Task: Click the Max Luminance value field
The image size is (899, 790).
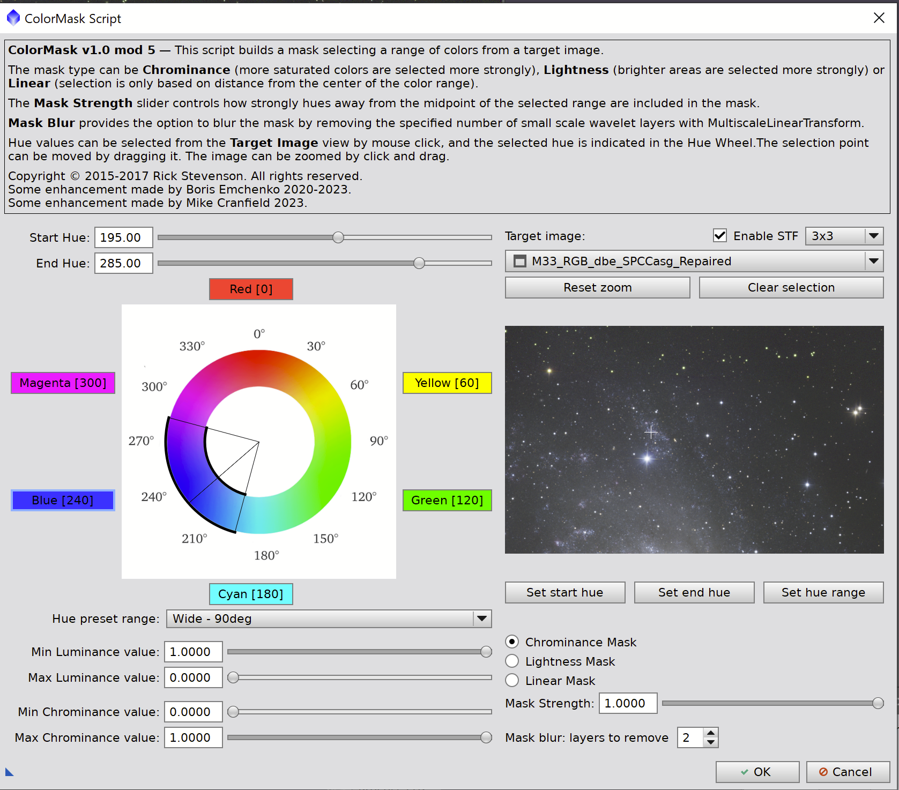Action: pyautogui.click(x=194, y=677)
